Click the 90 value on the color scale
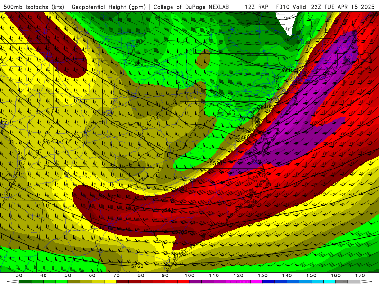The height and width of the screenshot is (284, 379). pyautogui.click(x=165, y=275)
